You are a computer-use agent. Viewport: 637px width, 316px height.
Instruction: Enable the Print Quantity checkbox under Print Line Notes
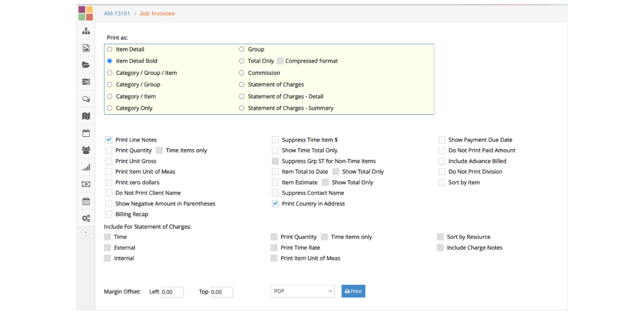[x=109, y=150]
